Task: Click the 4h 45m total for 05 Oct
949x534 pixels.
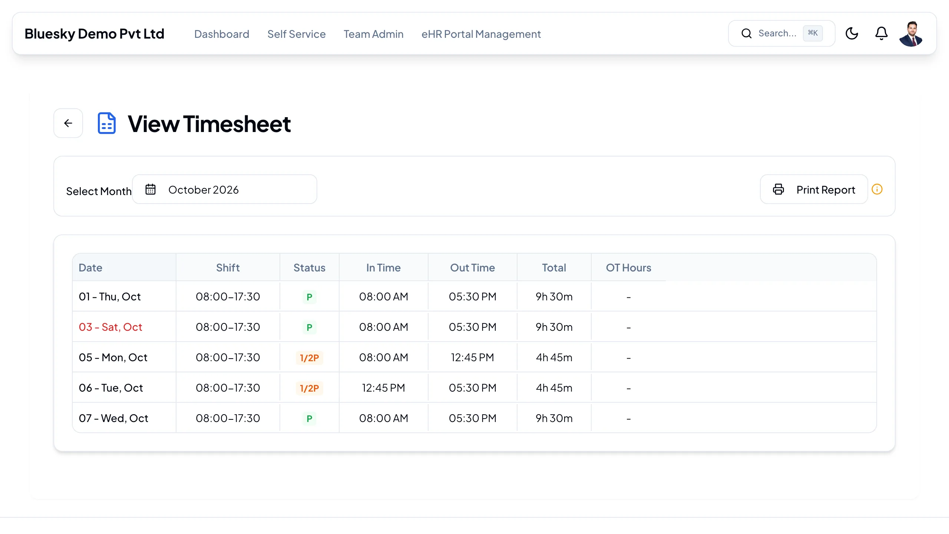Action: tap(554, 357)
